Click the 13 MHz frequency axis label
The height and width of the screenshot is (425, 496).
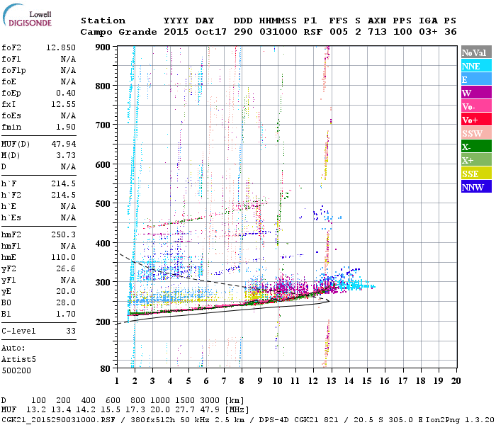point(331,381)
